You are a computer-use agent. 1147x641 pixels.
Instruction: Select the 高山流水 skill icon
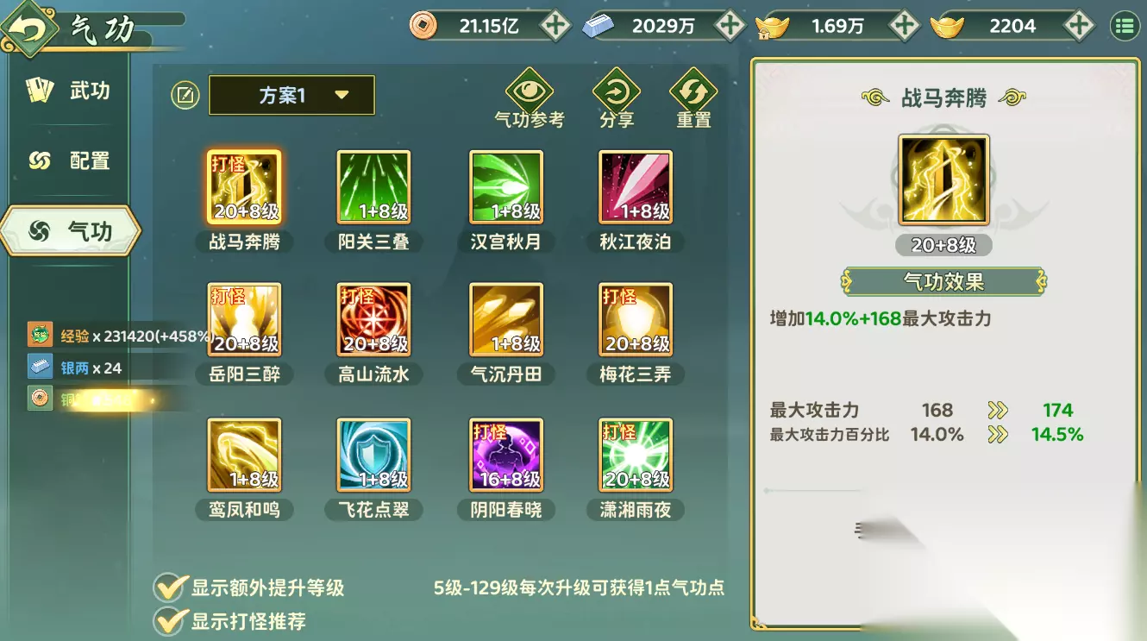(373, 320)
